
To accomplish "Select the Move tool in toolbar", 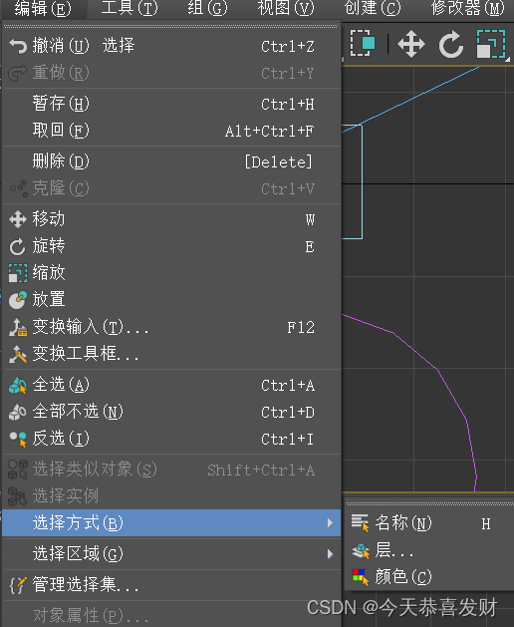I will [x=411, y=44].
